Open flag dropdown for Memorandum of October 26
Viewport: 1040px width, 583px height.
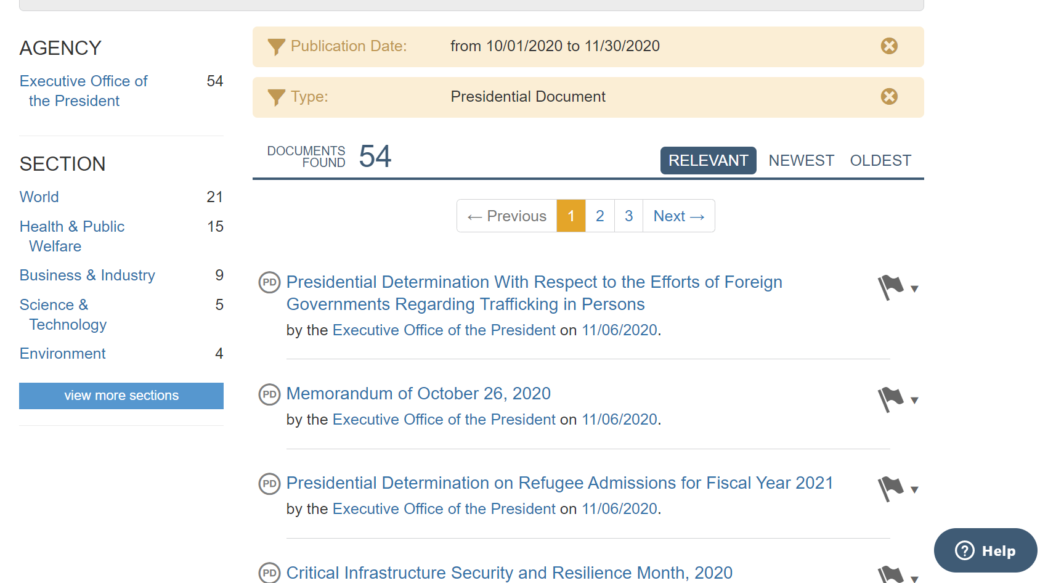point(914,401)
